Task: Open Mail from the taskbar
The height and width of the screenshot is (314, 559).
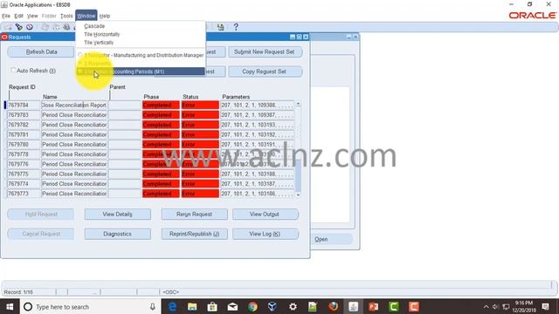Action: pos(232,306)
